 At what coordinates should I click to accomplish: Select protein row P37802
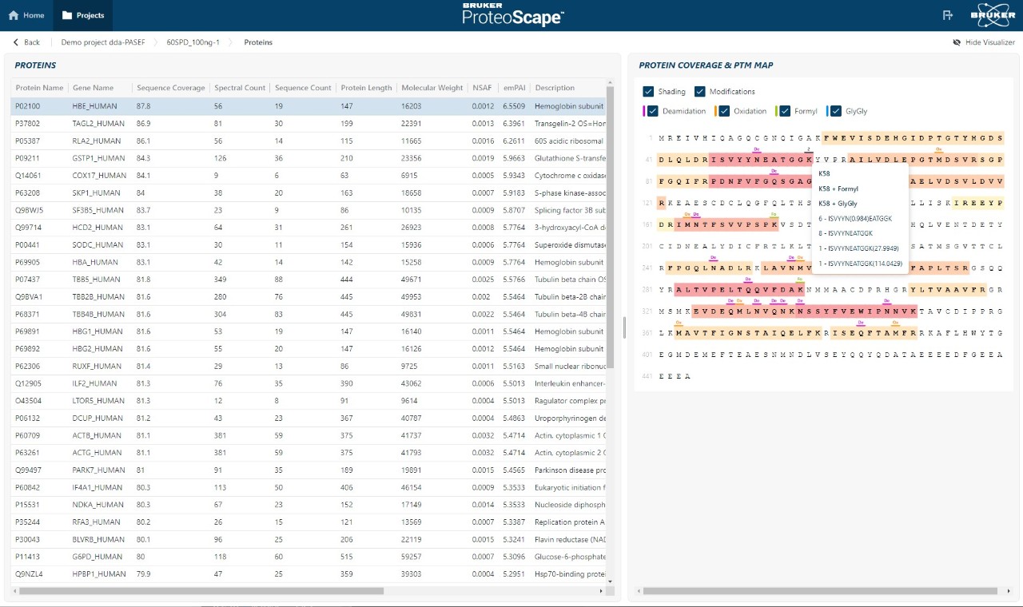click(308, 123)
